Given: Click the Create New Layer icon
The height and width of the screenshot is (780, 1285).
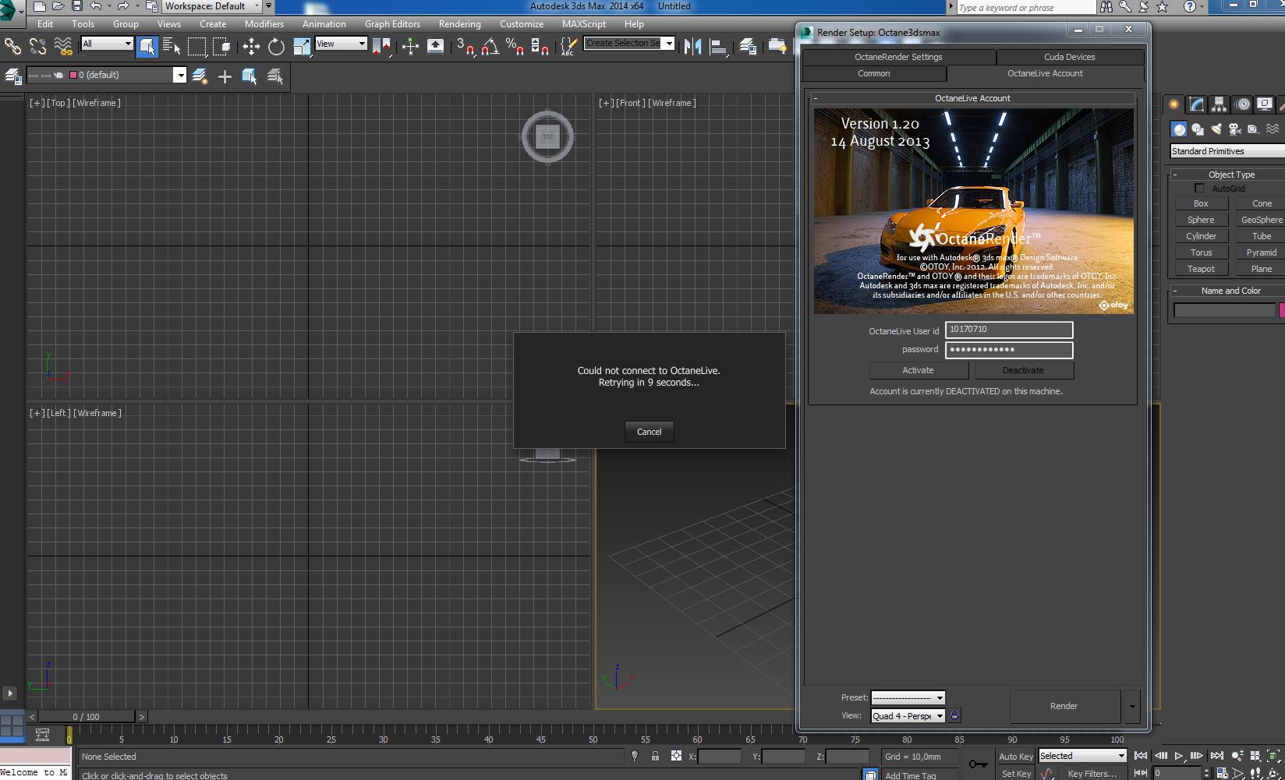Looking at the screenshot, I should pyautogui.click(x=200, y=76).
